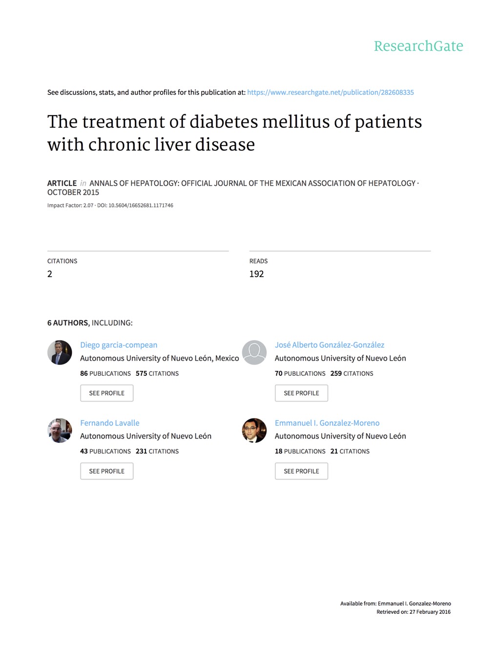Click the ResearchGate logo
Screen dimensions: 500x647
point(418,46)
